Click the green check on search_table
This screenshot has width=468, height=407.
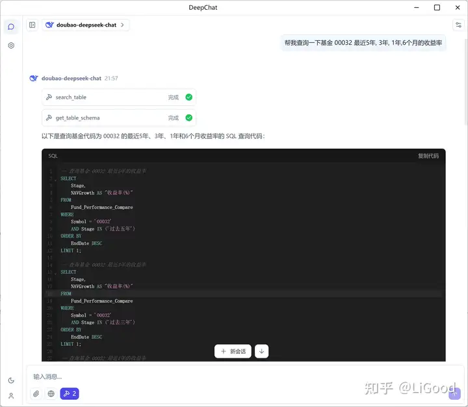pyautogui.click(x=189, y=97)
